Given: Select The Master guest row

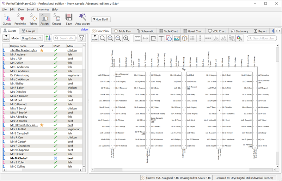Looking at the screenshot, I should coord(42,50).
